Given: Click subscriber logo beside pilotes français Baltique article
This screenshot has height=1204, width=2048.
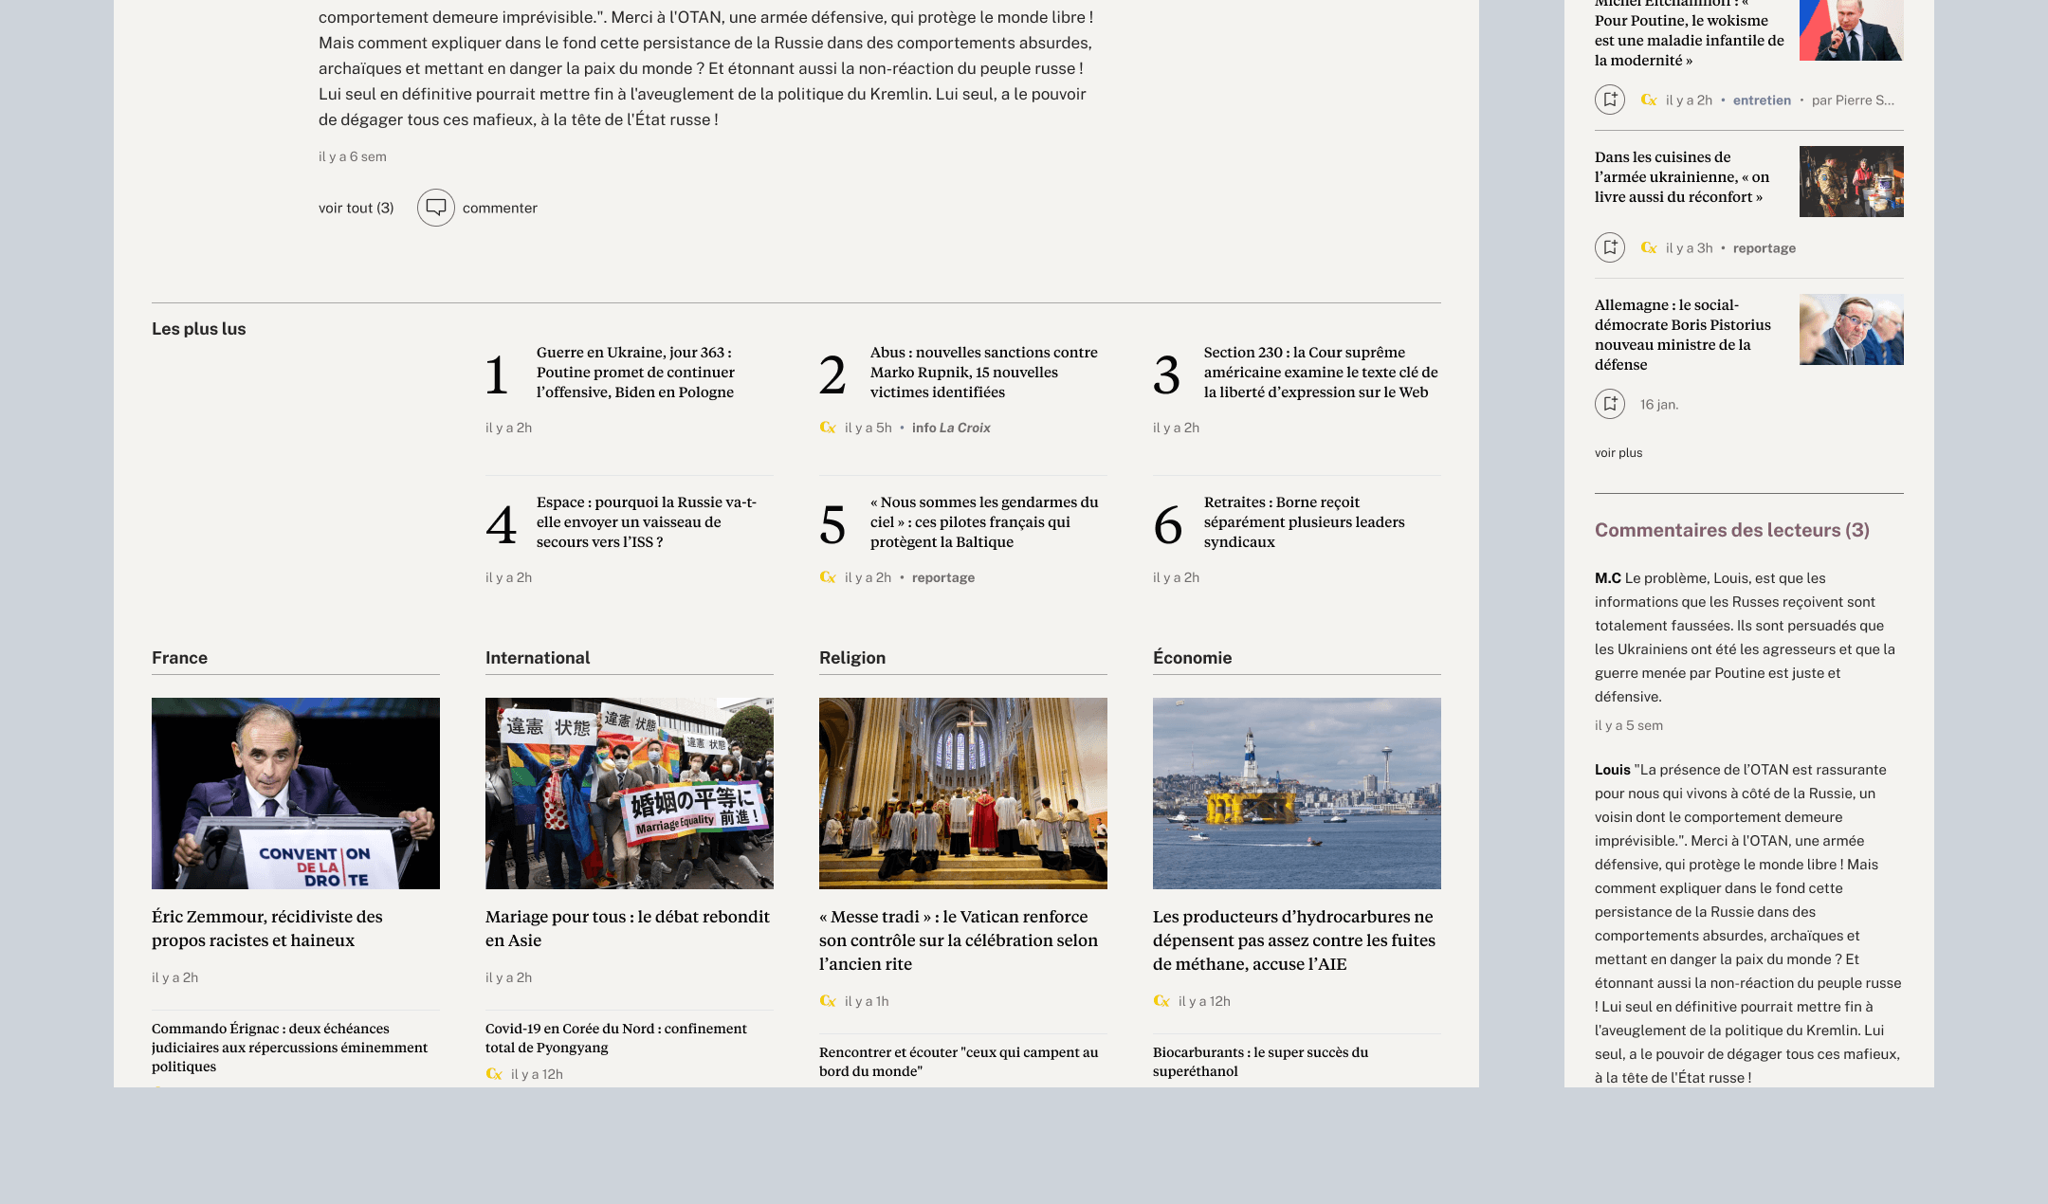Looking at the screenshot, I should (828, 577).
